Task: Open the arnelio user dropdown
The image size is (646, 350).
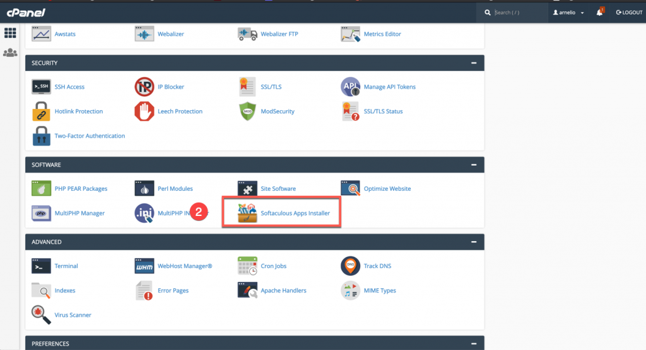Action: (x=568, y=13)
